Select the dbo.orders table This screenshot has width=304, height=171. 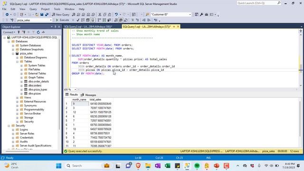click(x=35, y=85)
